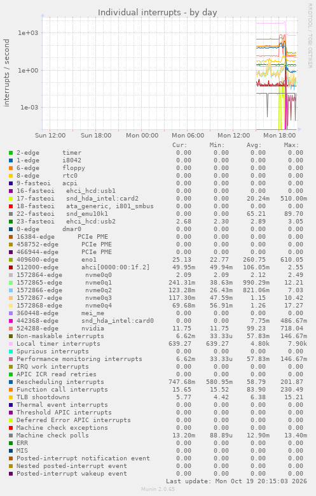Click '1572864-edge nvme0q0' label

(64, 275)
